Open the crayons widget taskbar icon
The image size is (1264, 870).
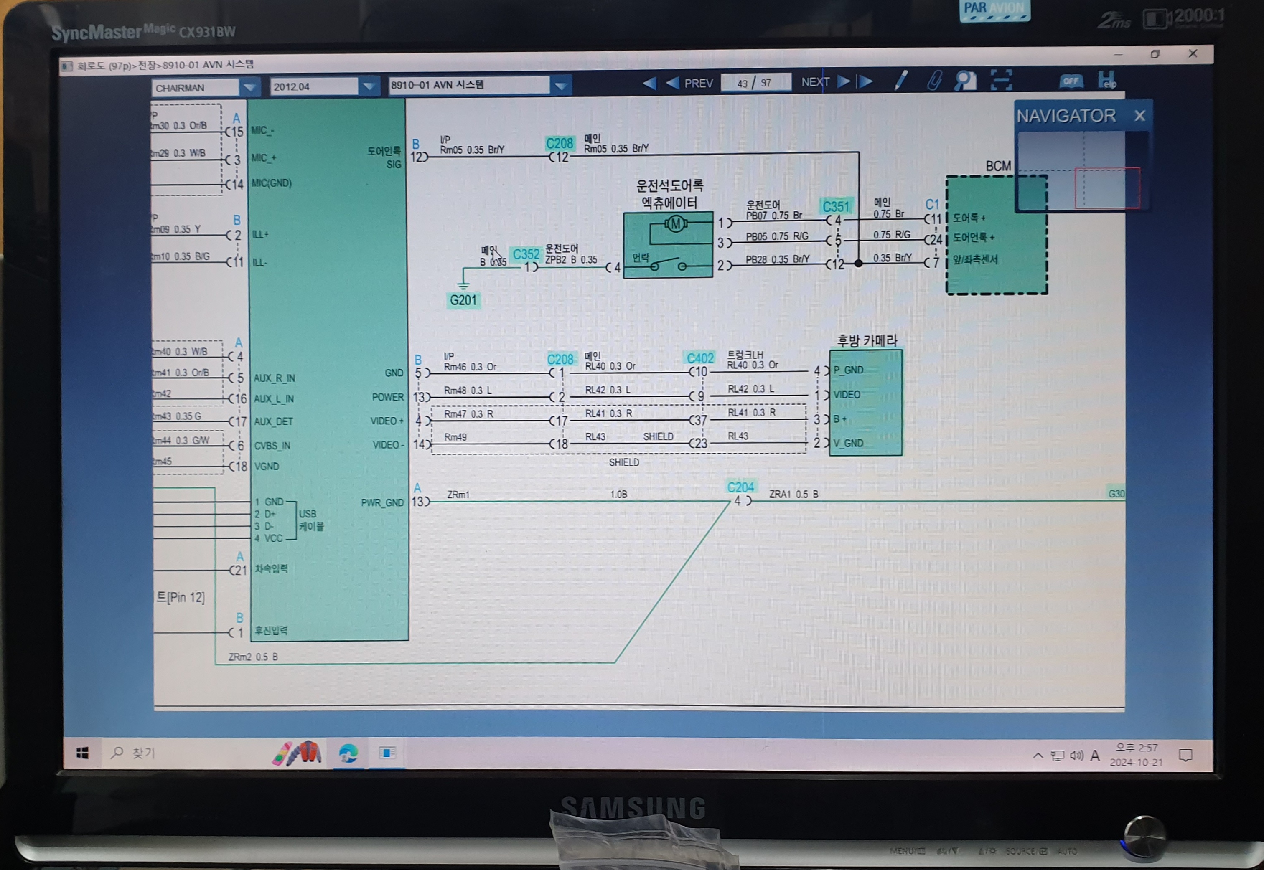tap(297, 753)
